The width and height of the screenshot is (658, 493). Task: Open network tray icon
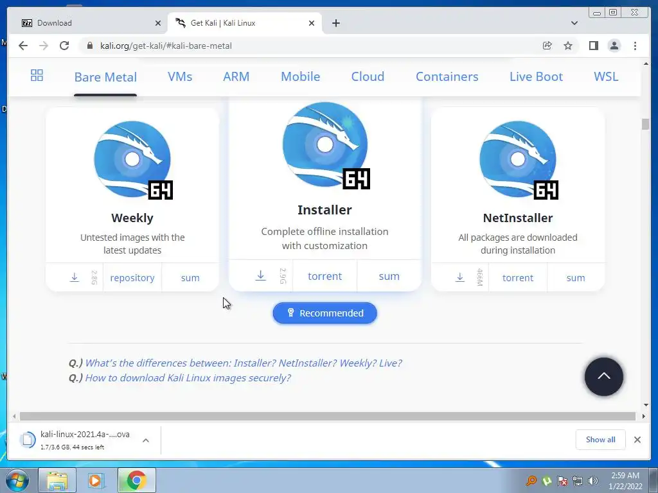tap(578, 481)
